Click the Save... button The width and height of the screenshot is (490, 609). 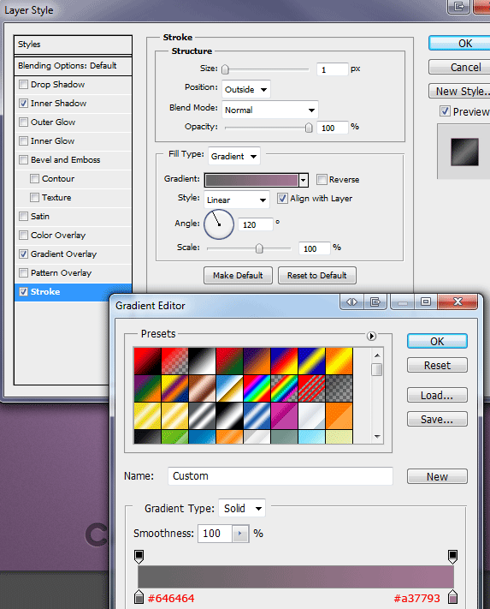[437, 419]
